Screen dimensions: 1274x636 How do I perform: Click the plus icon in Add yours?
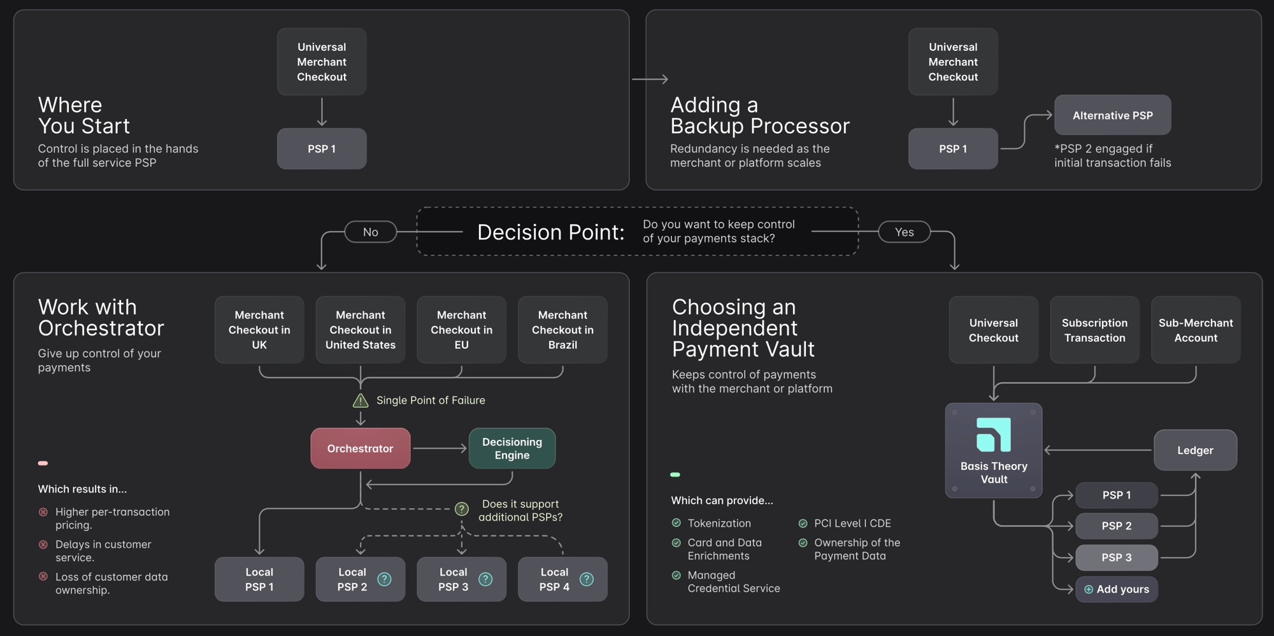tap(1089, 590)
